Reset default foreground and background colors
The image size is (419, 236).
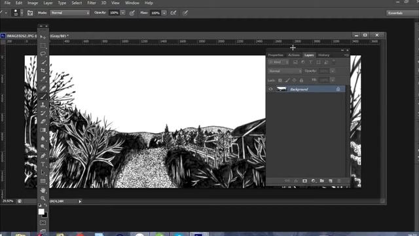tap(40, 205)
